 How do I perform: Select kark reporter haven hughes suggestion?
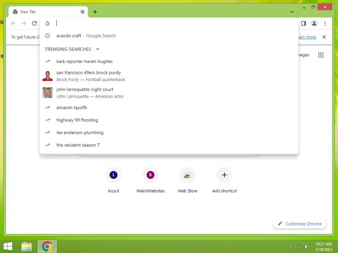pyautogui.click(x=169, y=61)
